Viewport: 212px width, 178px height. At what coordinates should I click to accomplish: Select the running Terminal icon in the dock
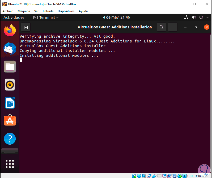[10, 151]
